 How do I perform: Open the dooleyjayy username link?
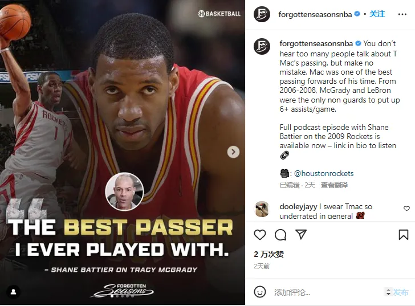pyautogui.click(x=298, y=206)
